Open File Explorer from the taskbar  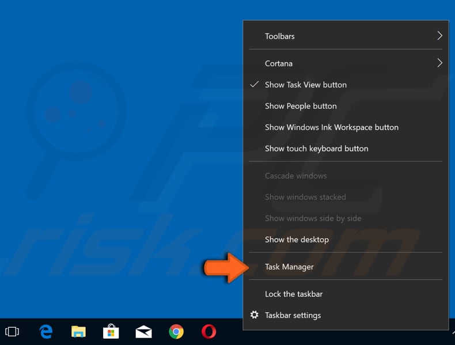(x=78, y=331)
